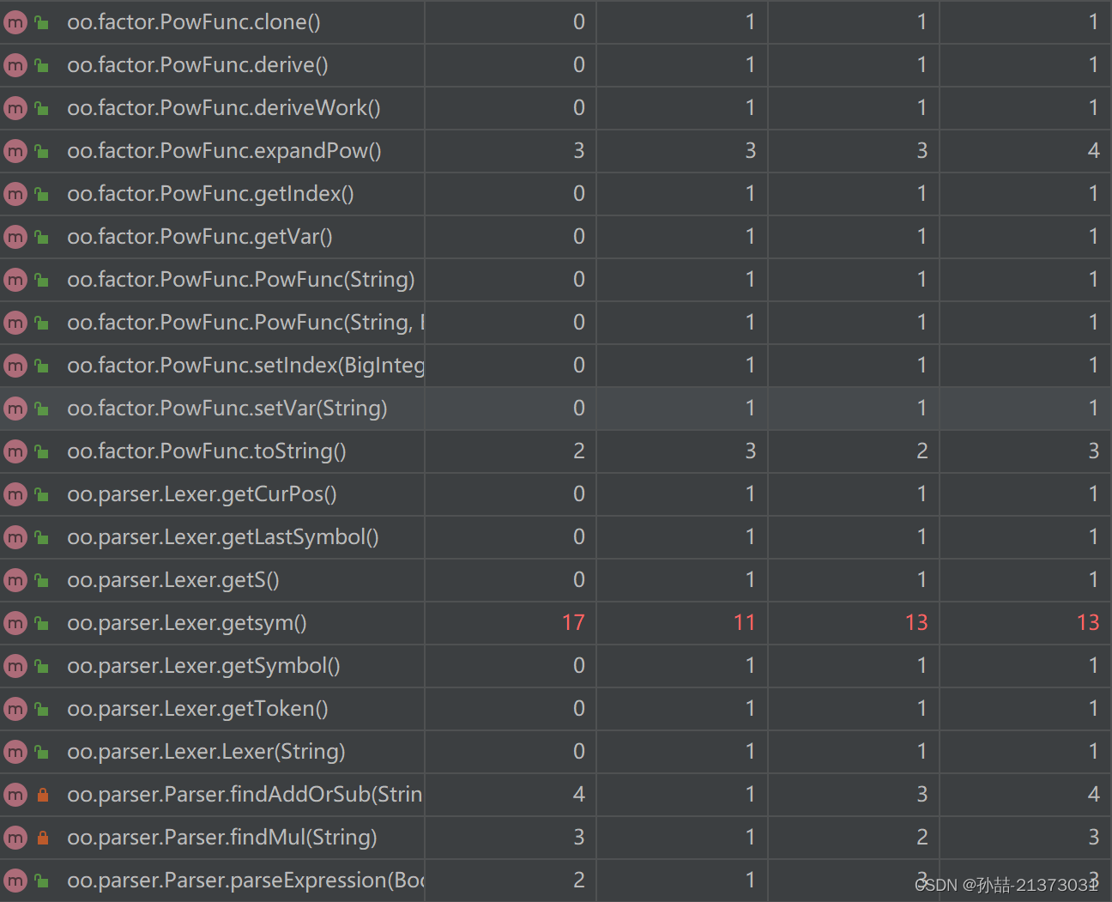Click method icon for PowFunc.setIndex row
Screen dimensions: 1112x902
15,366
